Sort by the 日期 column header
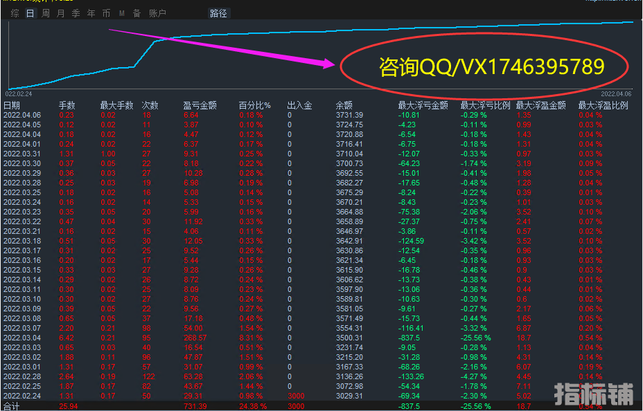This screenshot has height=411, width=643. click(12, 105)
